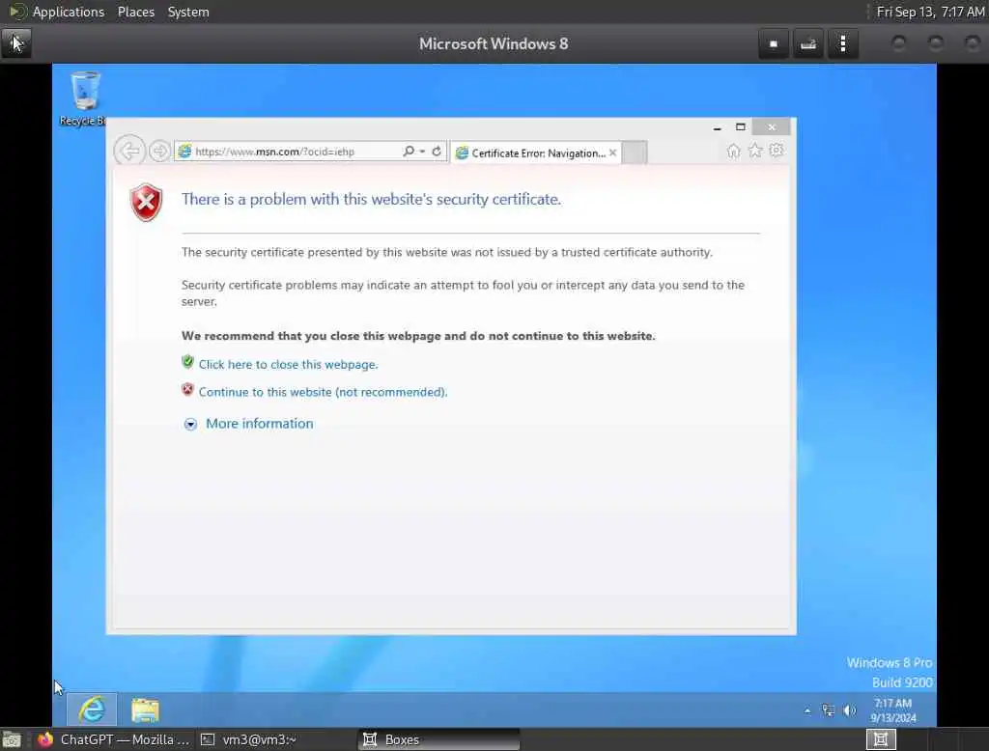Open File Explorer from Windows taskbar

[x=145, y=710]
